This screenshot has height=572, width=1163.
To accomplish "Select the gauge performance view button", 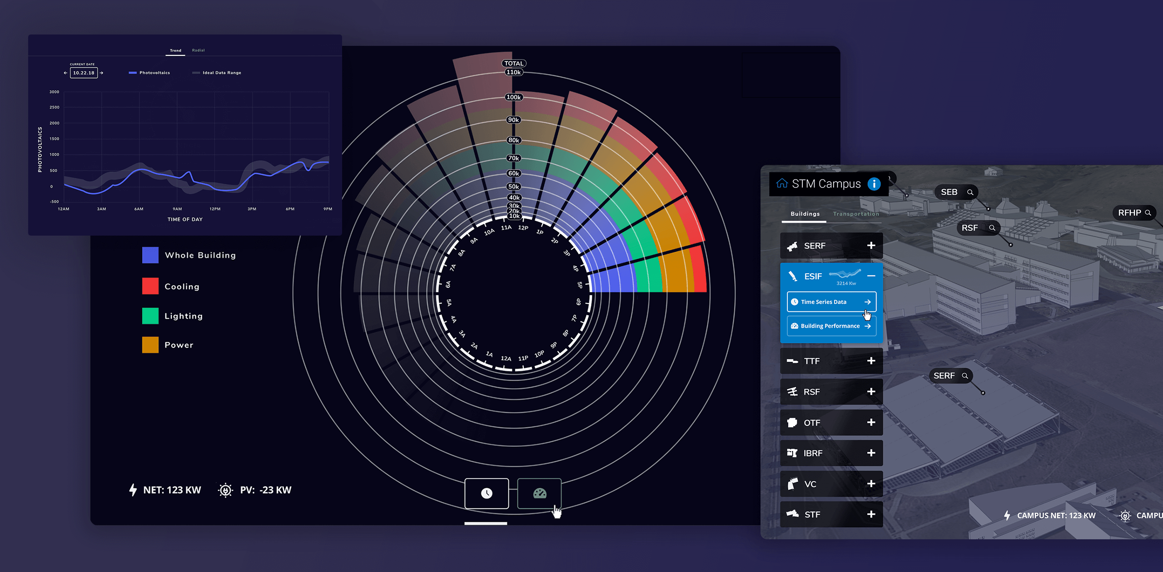I will 539,493.
